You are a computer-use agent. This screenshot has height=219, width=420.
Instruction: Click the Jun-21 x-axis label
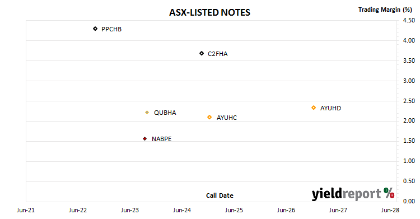point(26,210)
